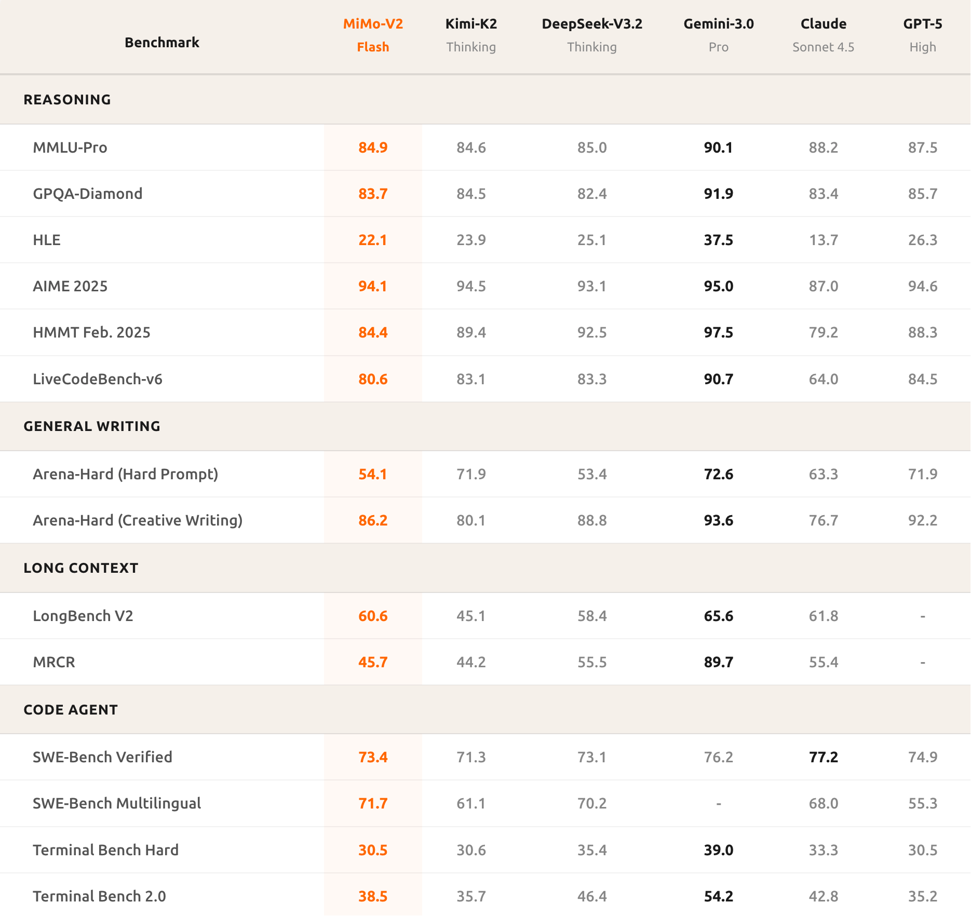Select the "MRCR" row label
The height and width of the screenshot is (916, 971).
pos(54,662)
